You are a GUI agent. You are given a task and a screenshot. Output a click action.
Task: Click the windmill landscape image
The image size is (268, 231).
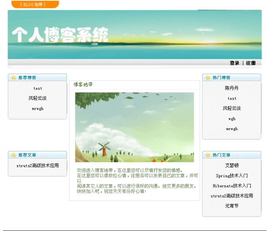(134, 127)
